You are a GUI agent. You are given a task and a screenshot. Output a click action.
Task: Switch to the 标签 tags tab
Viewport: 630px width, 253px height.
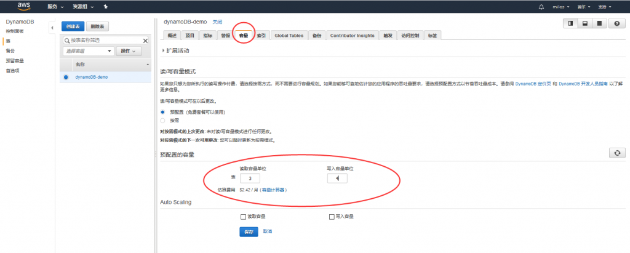pyautogui.click(x=433, y=36)
